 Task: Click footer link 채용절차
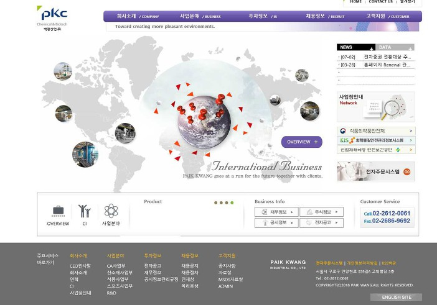click(x=190, y=273)
